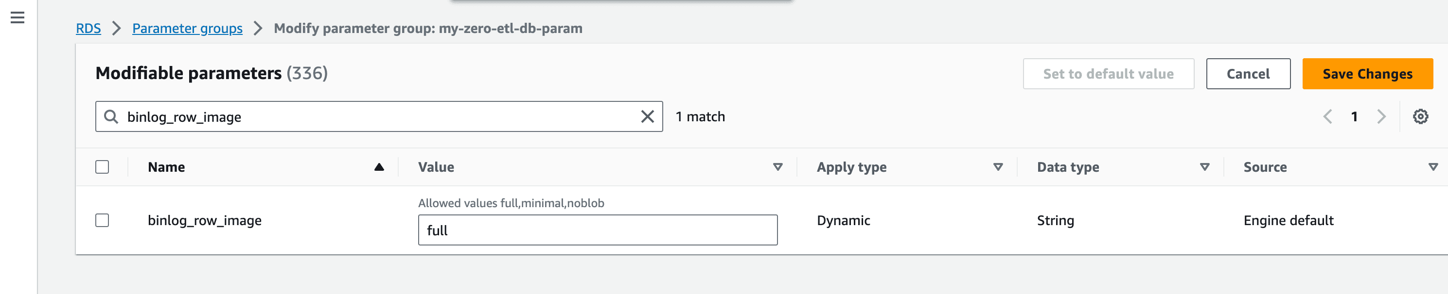Open Parameter groups breadcrumb link
The width and height of the screenshot is (1448, 294).
[x=187, y=29]
